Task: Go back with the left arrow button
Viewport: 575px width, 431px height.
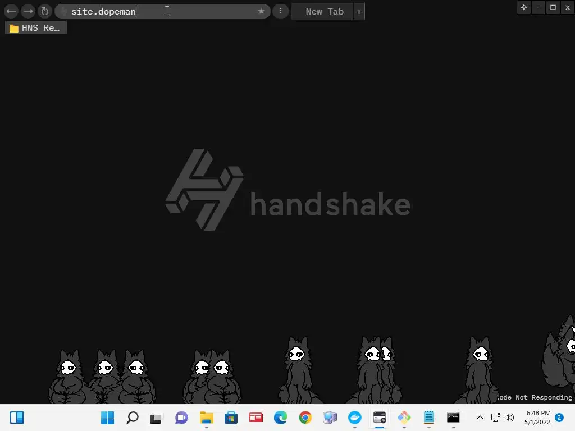Action: click(11, 11)
